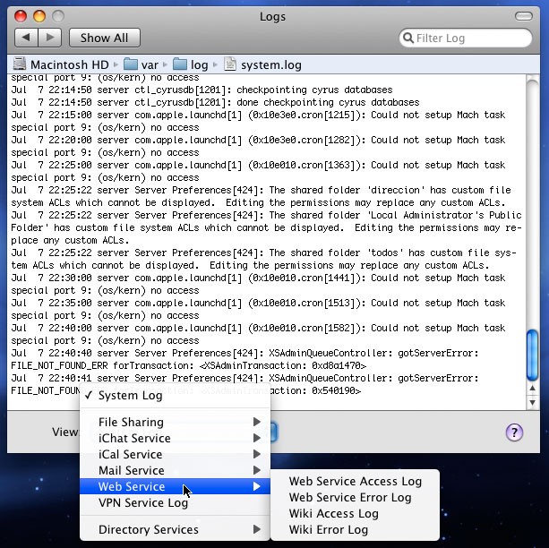549x548 pixels.
Task: Click the Show All button
Action: pyautogui.click(x=105, y=38)
